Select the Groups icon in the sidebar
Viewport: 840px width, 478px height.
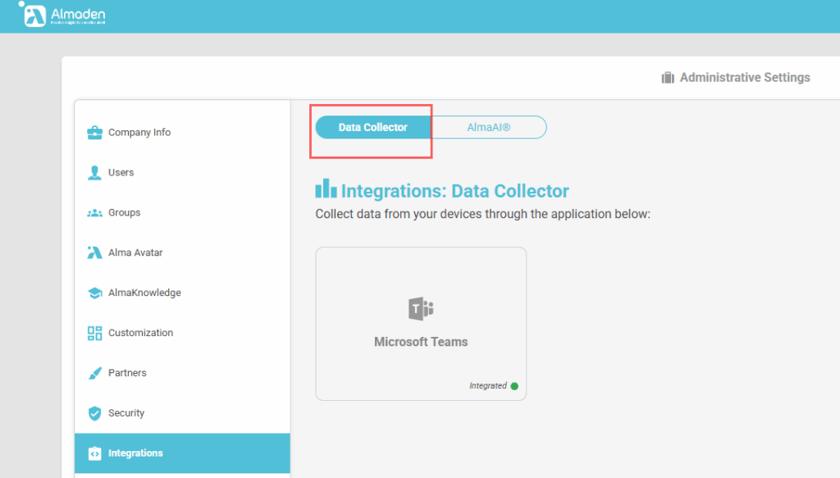coord(94,213)
